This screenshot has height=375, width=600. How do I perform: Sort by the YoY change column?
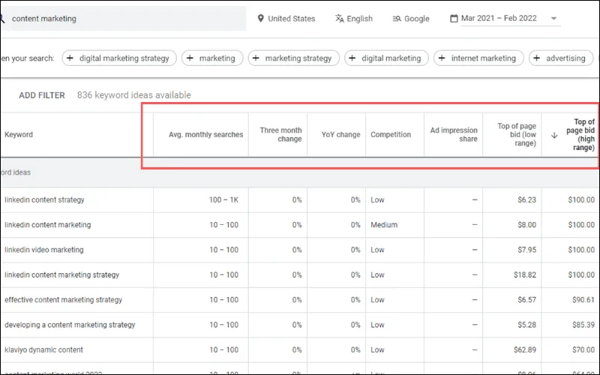pos(341,135)
